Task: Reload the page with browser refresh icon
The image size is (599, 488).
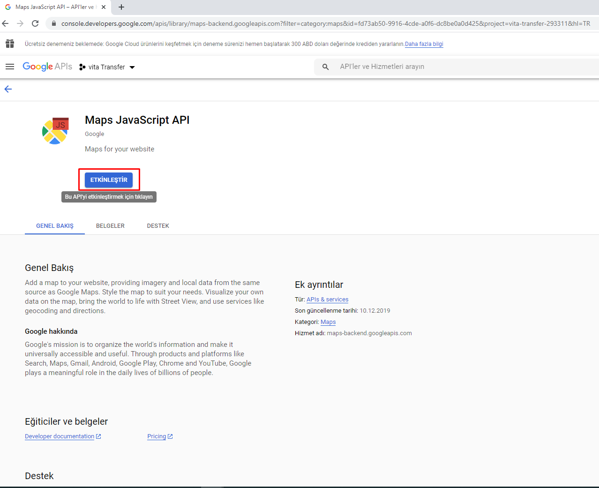Action: [x=35, y=23]
